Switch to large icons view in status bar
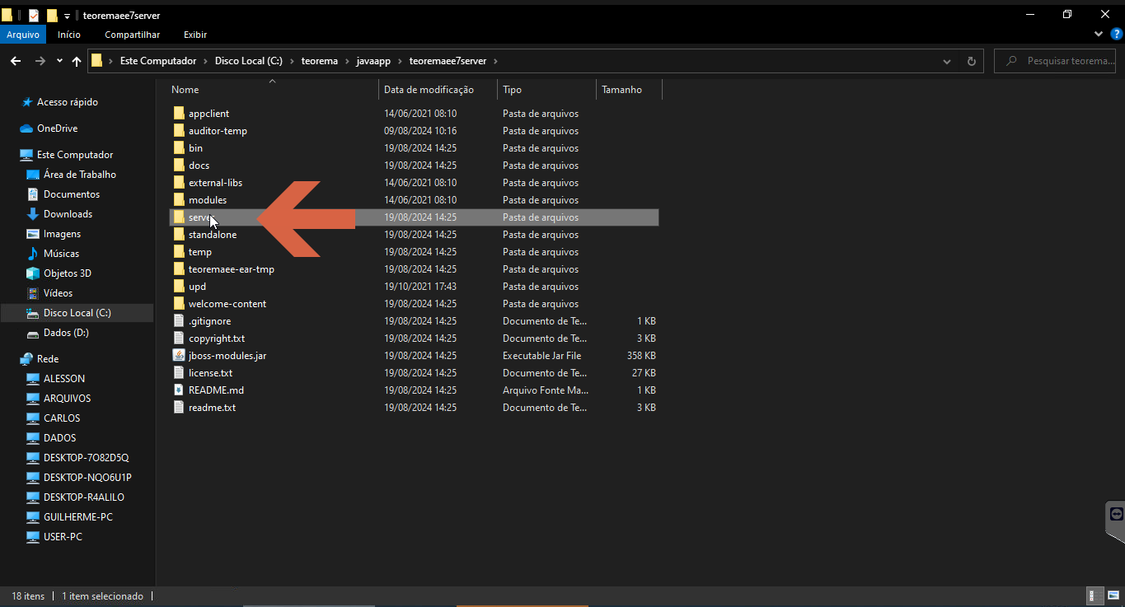 (1112, 596)
